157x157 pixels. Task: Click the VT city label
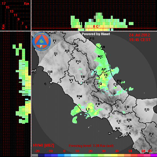[71, 80]
